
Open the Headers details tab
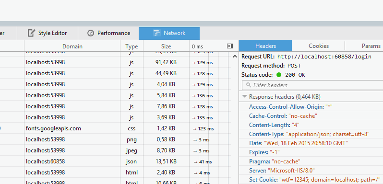click(x=265, y=46)
